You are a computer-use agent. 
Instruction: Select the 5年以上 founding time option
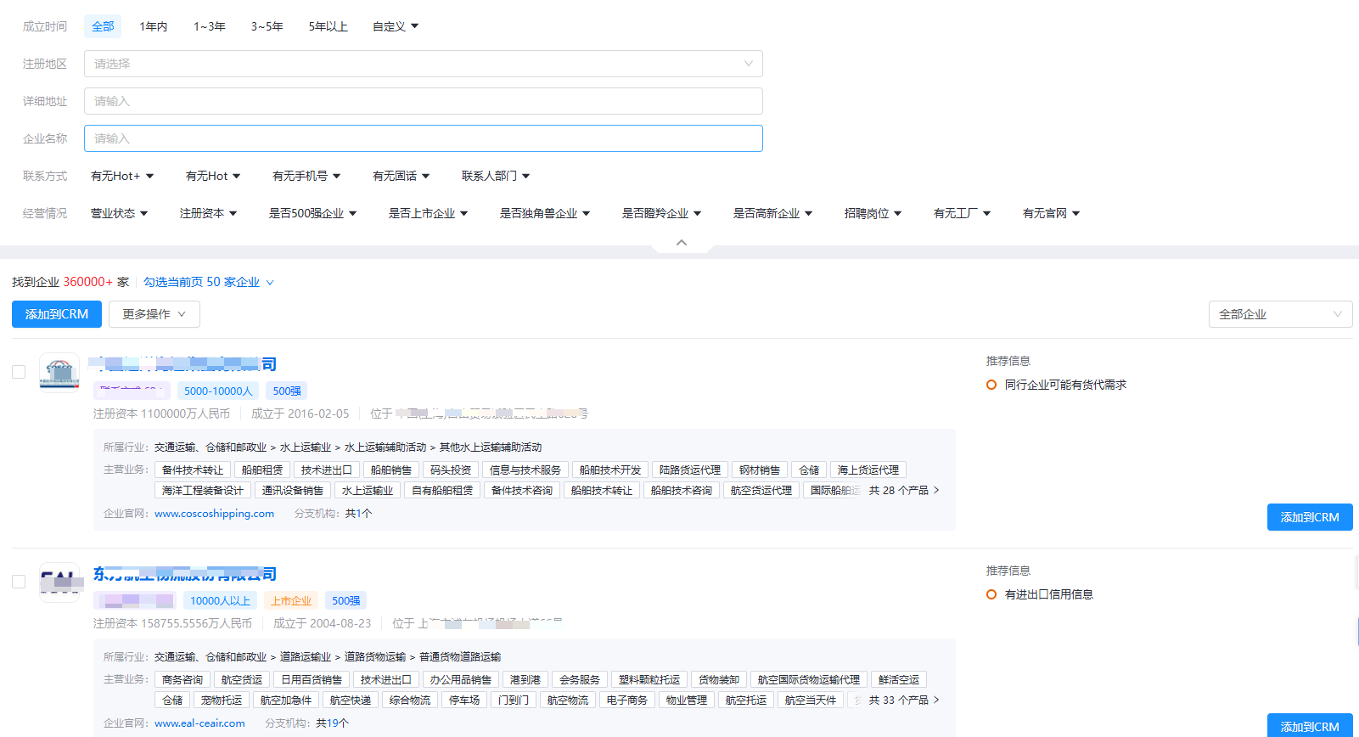[x=328, y=26]
